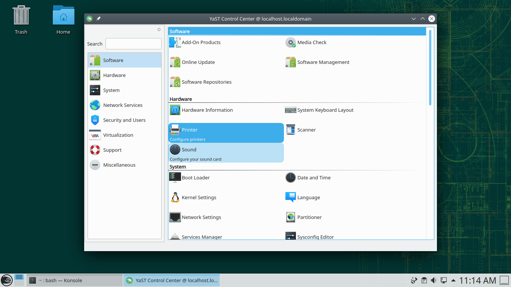This screenshot has width=511, height=287.
Task: Open the clipboard tray icon
Action: pyautogui.click(x=424, y=280)
